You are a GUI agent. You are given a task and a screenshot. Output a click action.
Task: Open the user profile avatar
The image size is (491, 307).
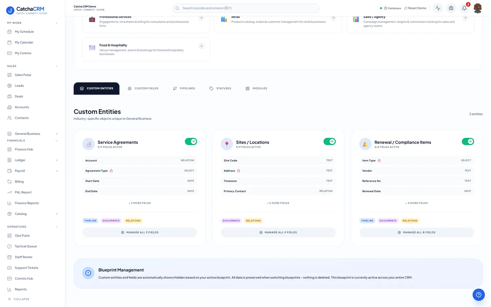pos(478,8)
